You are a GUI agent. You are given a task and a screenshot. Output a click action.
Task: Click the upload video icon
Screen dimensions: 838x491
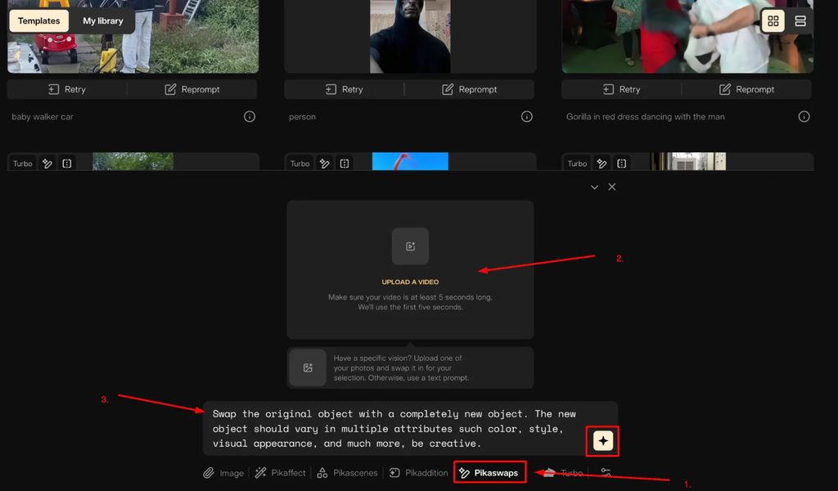tap(410, 246)
